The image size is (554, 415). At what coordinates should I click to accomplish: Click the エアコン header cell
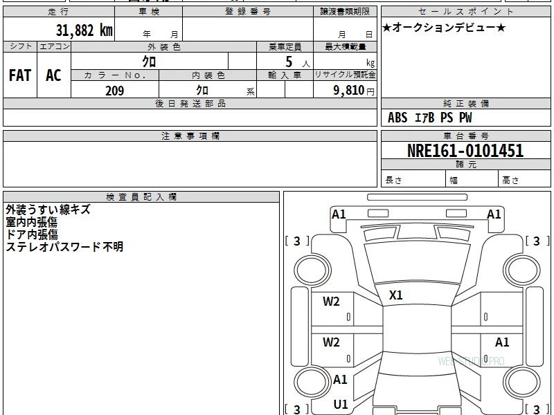tap(54, 46)
